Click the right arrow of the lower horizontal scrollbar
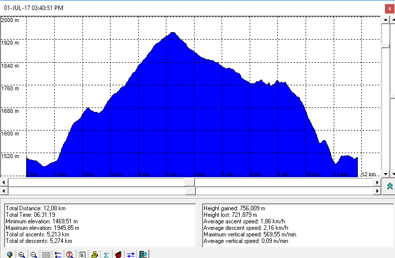 pyautogui.click(x=377, y=191)
